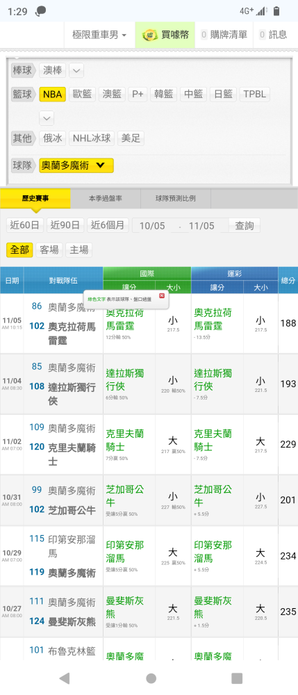The width and height of the screenshot is (298, 695).
Task: Tap Android home circle button
Action: 151,678
